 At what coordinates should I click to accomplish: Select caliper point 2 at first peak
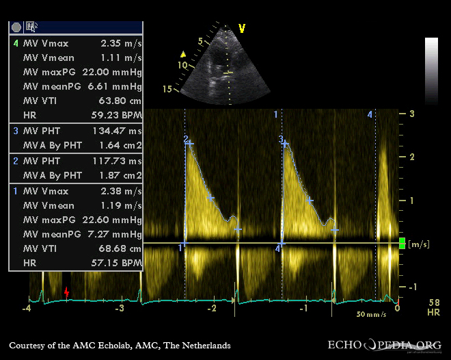[189, 143]
